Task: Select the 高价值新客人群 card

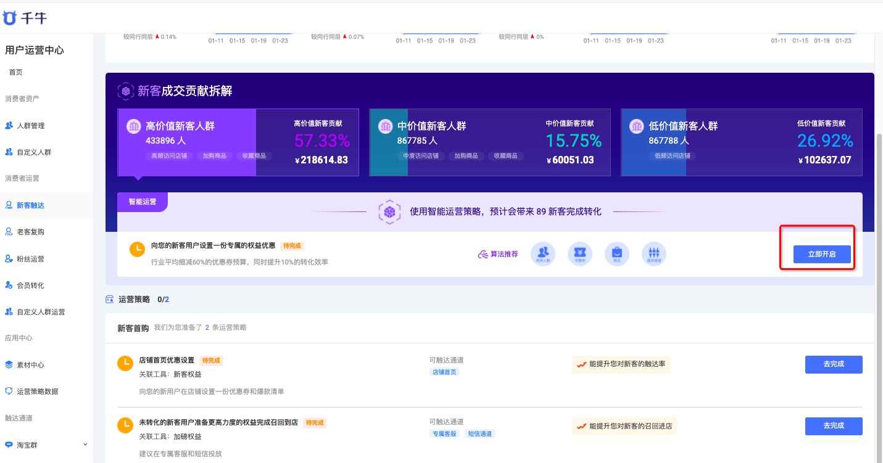Action: 238,142
